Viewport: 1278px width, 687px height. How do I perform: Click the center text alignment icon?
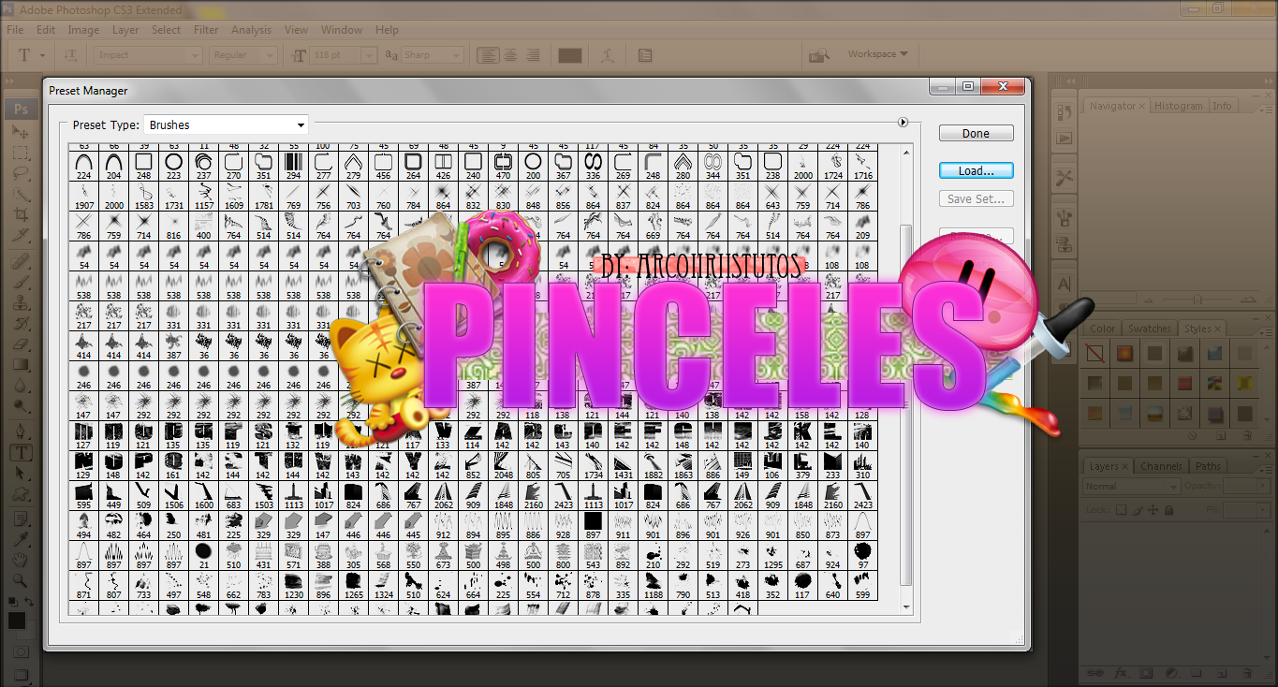(510, 55)
